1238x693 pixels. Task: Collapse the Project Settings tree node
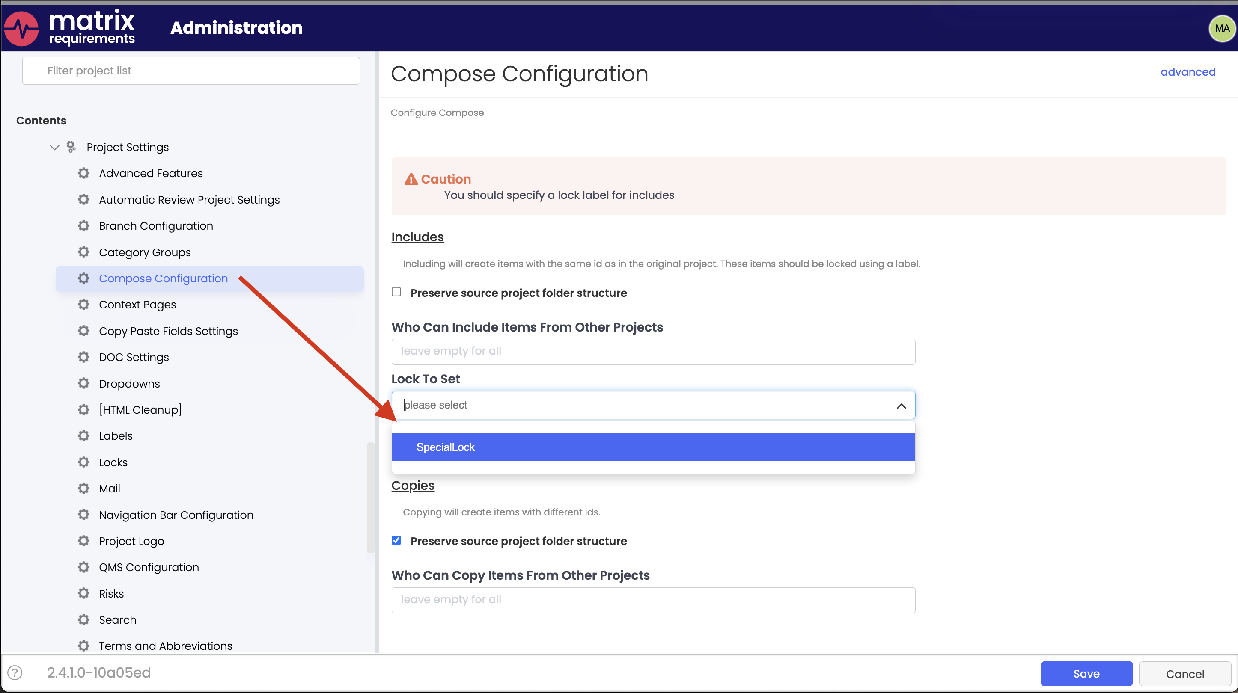pyautogui.click(x=54, y=148)
